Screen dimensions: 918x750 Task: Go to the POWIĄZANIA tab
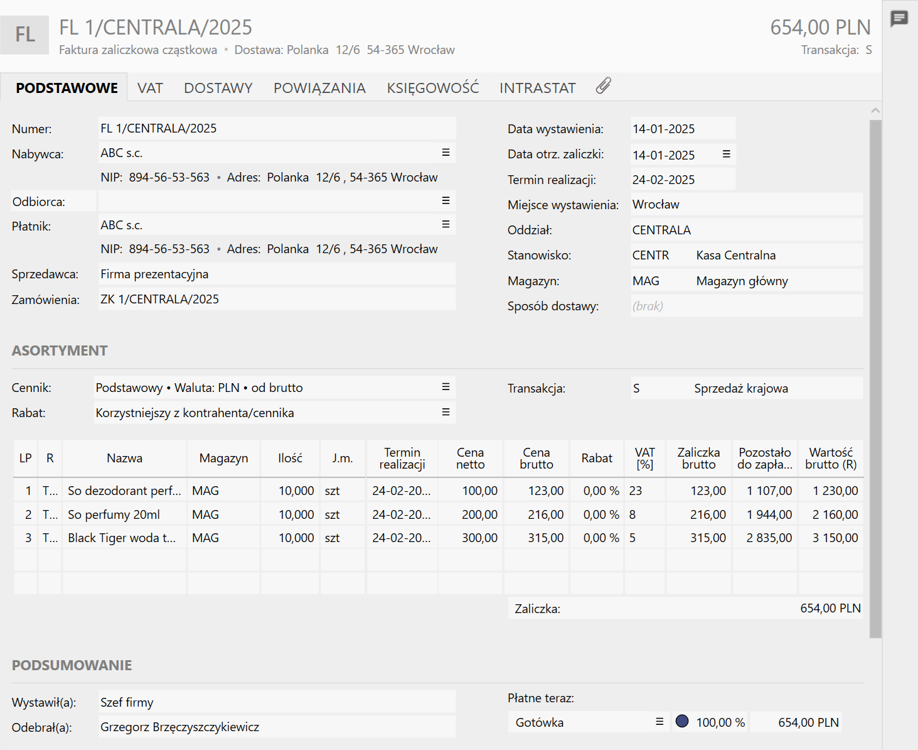(x=319, y=88)
